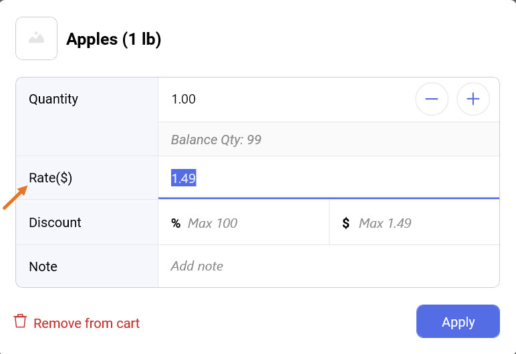Click the orange arrow pointing at Rate
Image resolution: width=516 pixels, height=354 pixels.
tap(15, 198)
